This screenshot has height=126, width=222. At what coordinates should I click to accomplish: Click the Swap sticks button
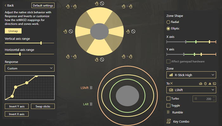pyautogui.click(x=42, y=106)
